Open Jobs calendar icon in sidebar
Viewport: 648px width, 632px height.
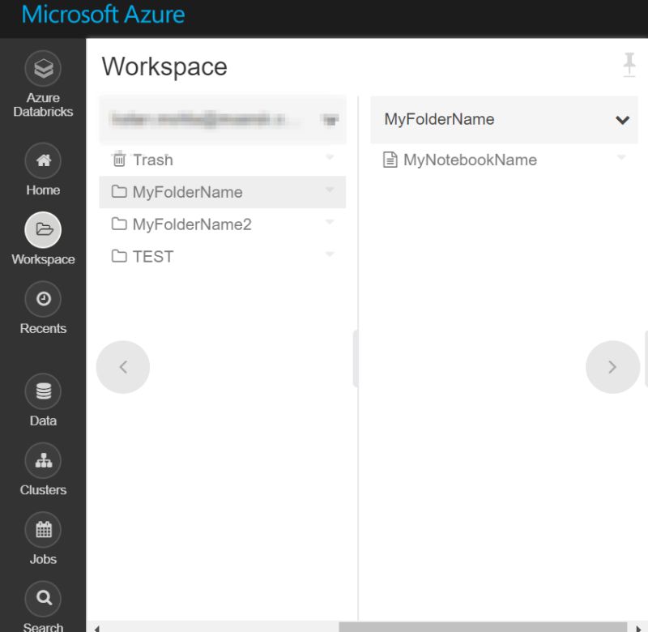click(43, 529)
